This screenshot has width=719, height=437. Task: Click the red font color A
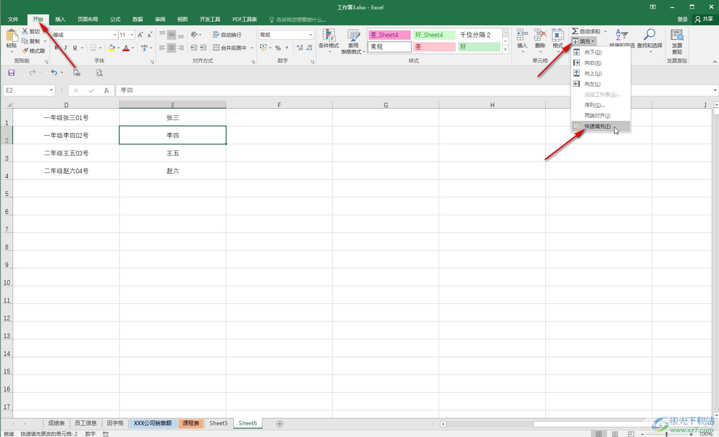tap(126, 48)
